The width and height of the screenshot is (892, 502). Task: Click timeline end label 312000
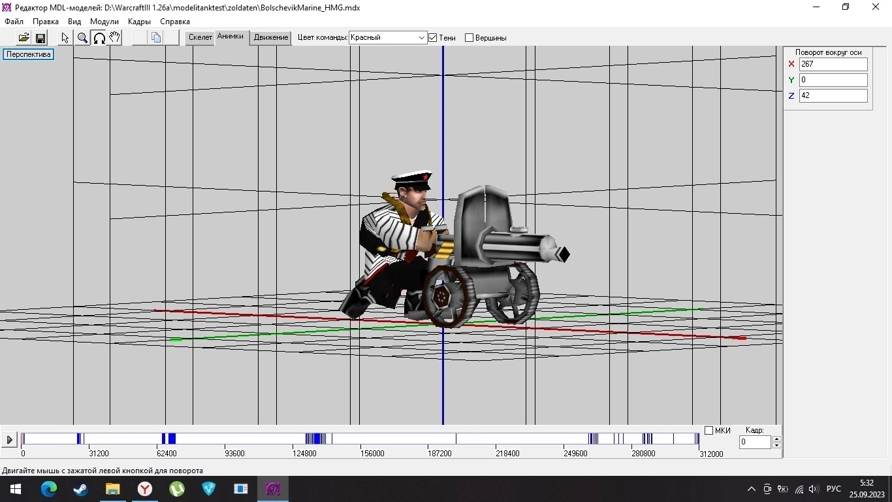point(711,454)
